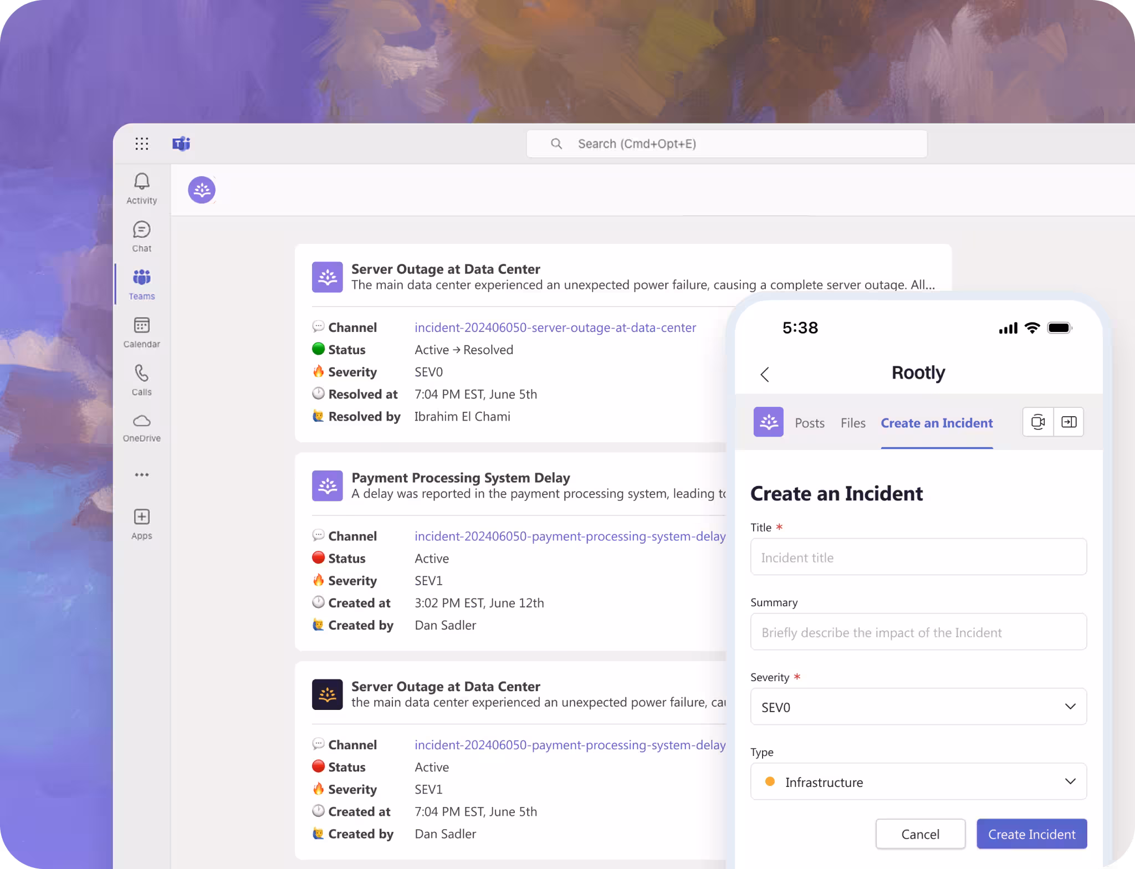This screenshot has height=869, width=1135.
Task: Click the Rootly icon in phone tab bar
Action: [769, 422]
